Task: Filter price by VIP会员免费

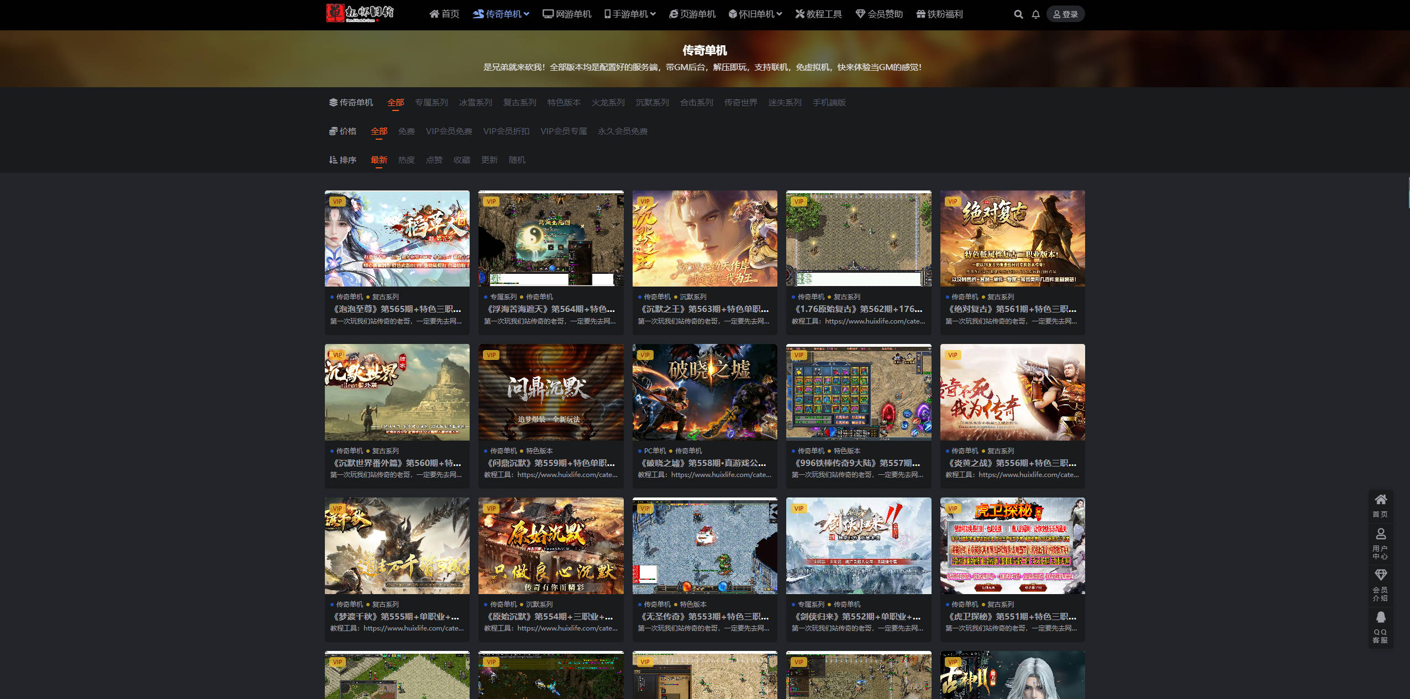Action: click(x=449, y=131)
